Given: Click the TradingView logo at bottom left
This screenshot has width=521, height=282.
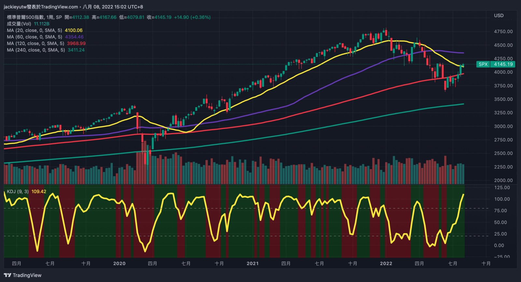Looking at the screenshot, I should [x=23, y=275].
